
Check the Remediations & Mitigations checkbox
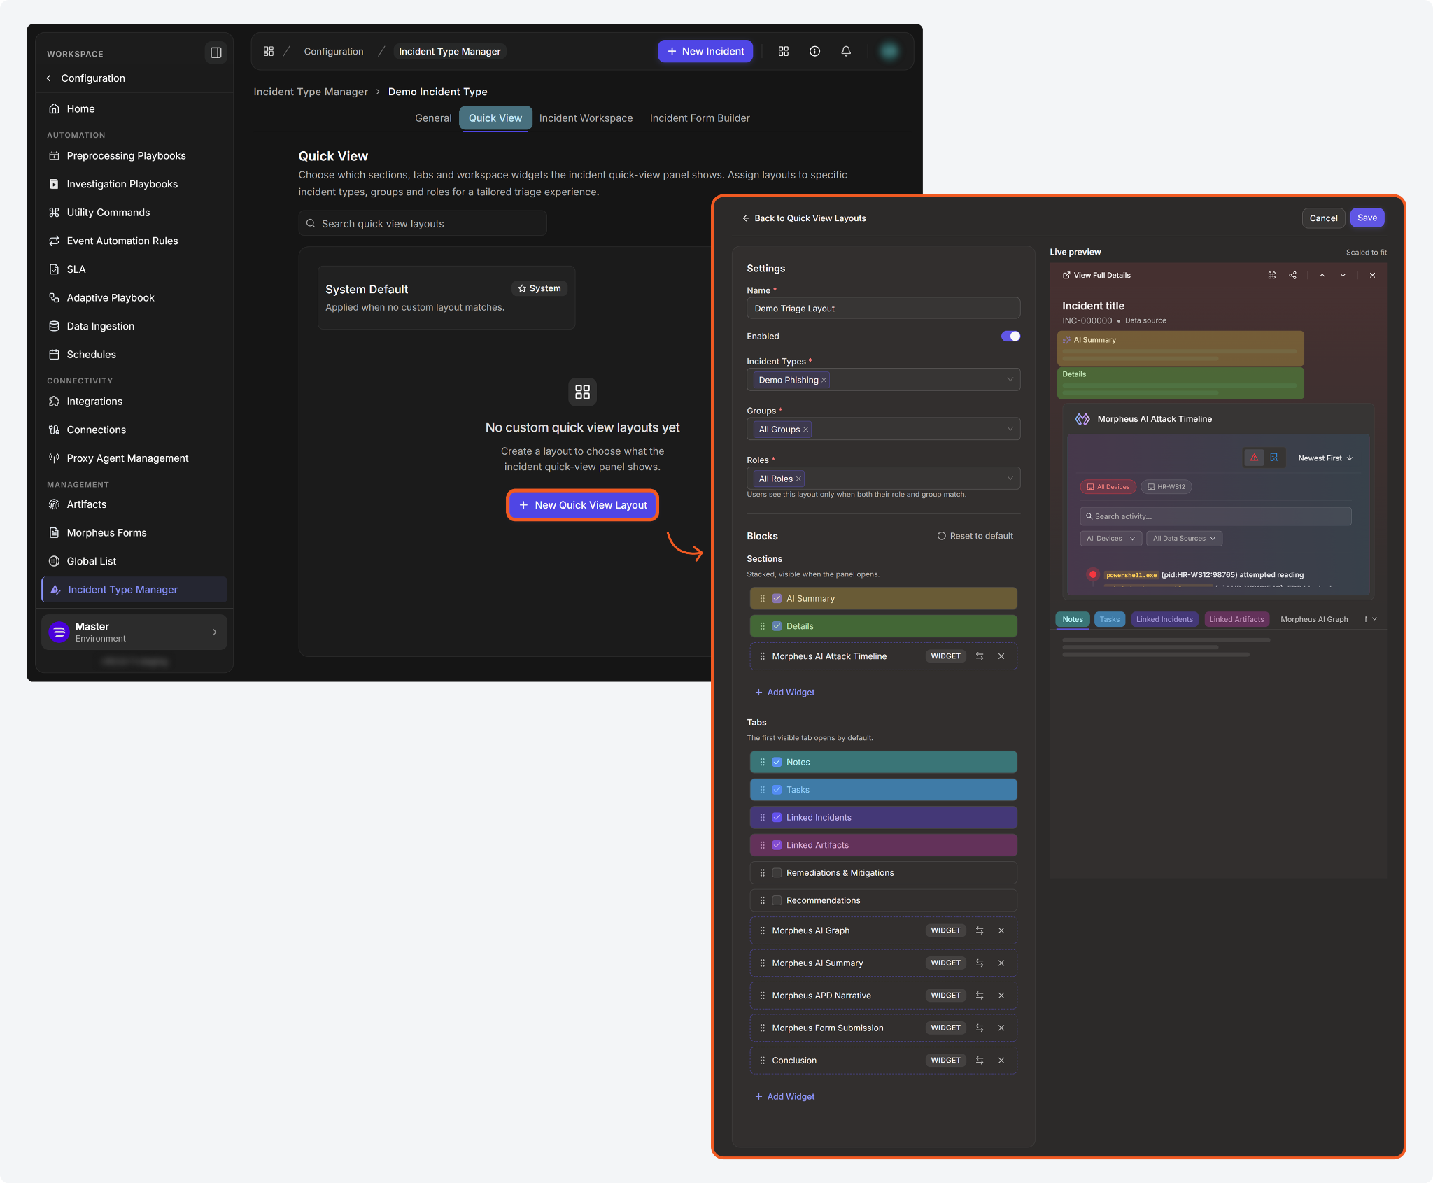pyautogui.click(x=777, y=872)
